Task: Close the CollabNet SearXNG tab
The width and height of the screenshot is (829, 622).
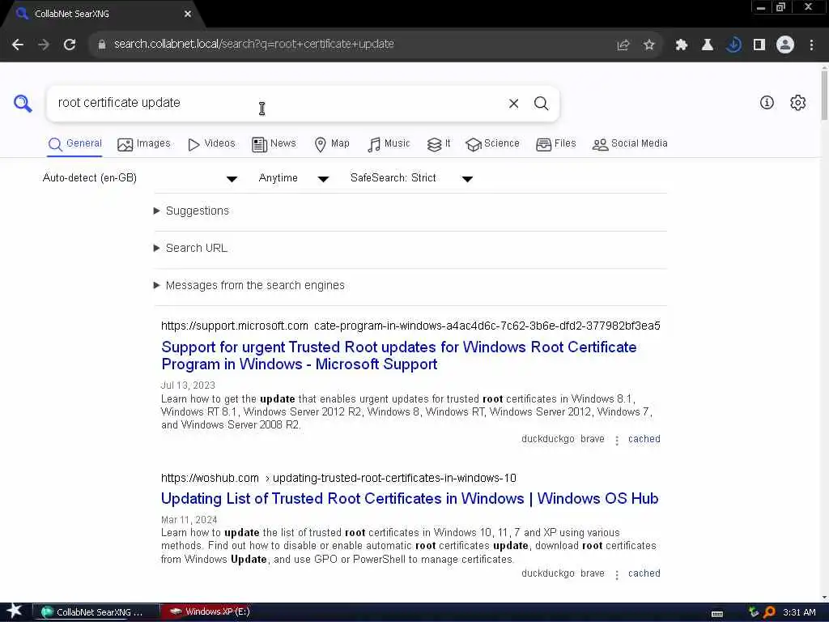Action: click(188, 14)
